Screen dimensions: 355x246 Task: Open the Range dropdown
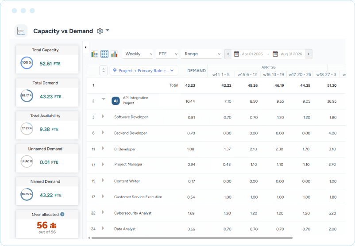pyautogui.click(x=201, y=54)
